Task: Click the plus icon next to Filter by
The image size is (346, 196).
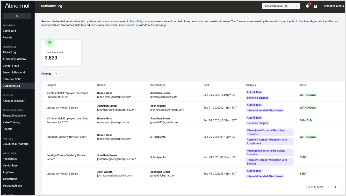Action: 56,74
